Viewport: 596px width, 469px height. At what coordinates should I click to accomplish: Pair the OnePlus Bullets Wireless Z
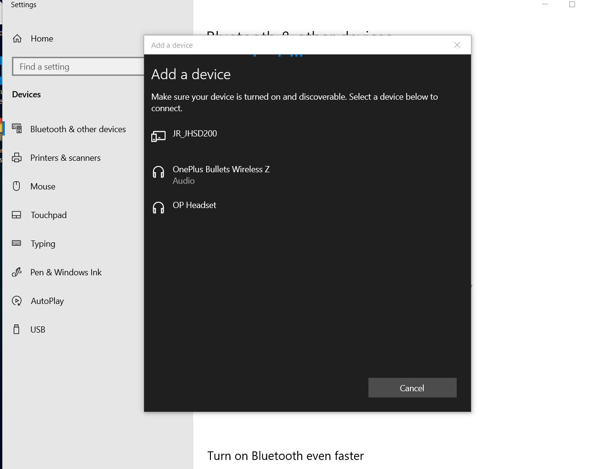(221, 169)
